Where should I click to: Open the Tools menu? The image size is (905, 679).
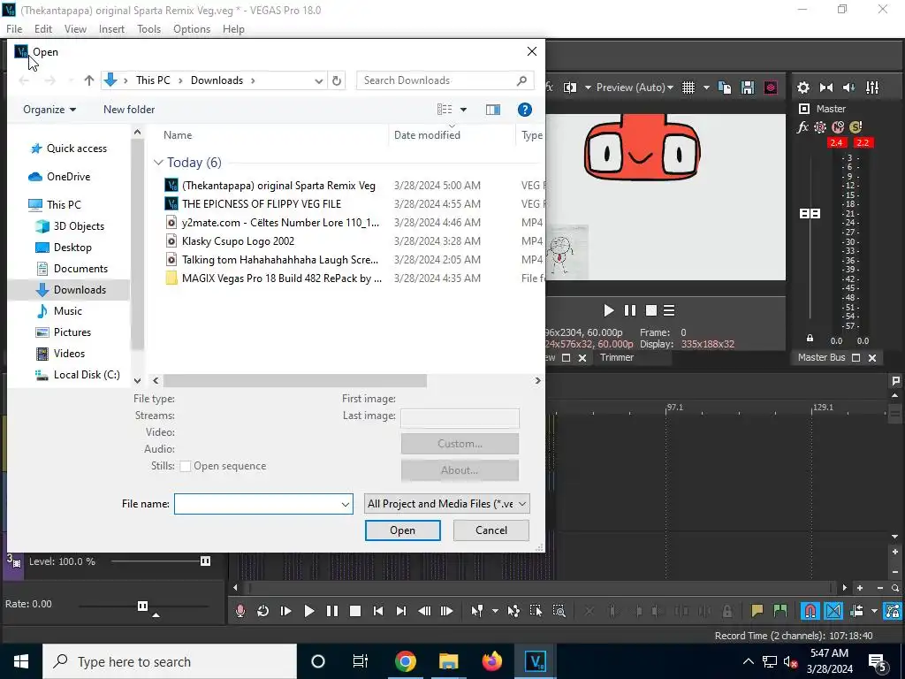[148, 29]
